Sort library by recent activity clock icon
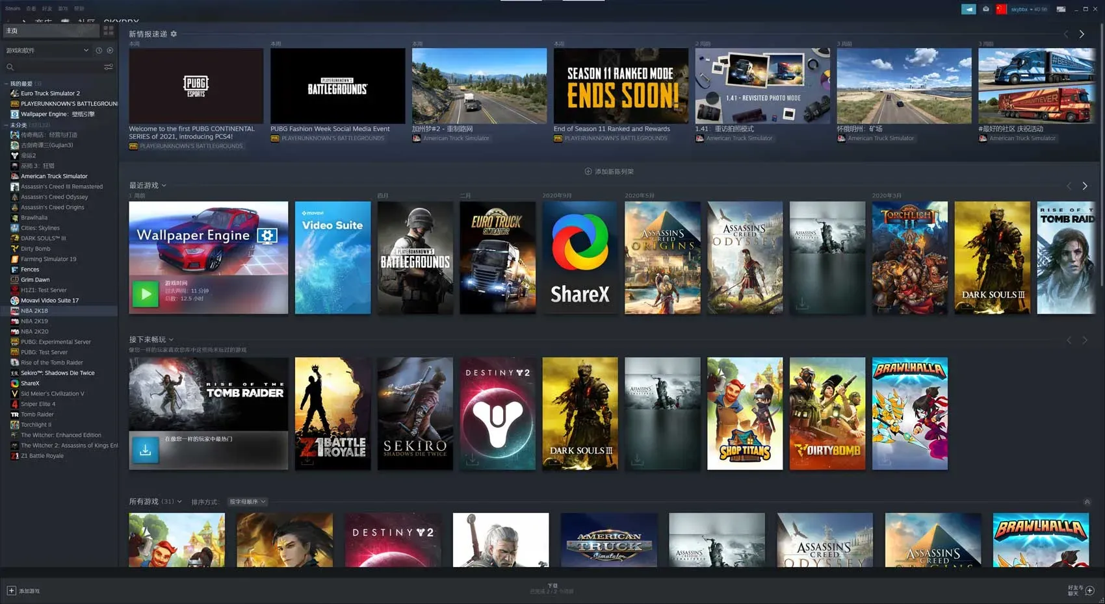The width and height of the screenshot is (1105, 604). (99, 50)
